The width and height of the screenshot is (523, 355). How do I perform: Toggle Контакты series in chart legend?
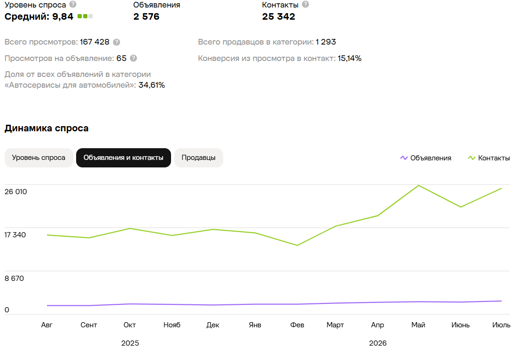tap(489, 158)
